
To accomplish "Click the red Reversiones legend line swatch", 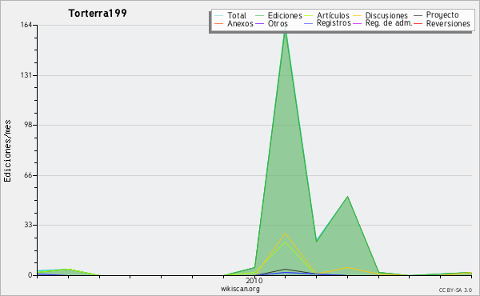I will [x=418, y=23].
